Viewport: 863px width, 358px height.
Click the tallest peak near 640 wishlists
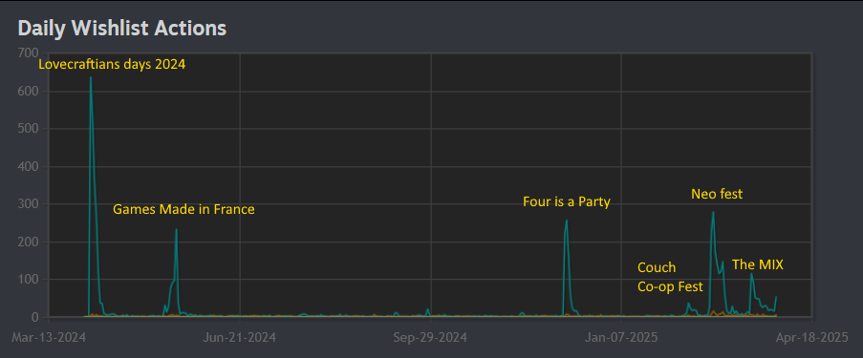(91, 77)
